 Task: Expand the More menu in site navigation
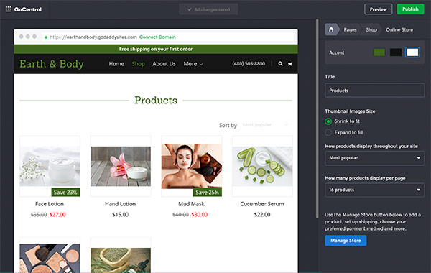pos(193,64)
